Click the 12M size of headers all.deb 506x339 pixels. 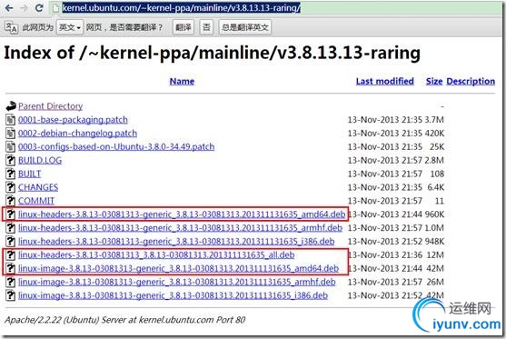(436, 254)
